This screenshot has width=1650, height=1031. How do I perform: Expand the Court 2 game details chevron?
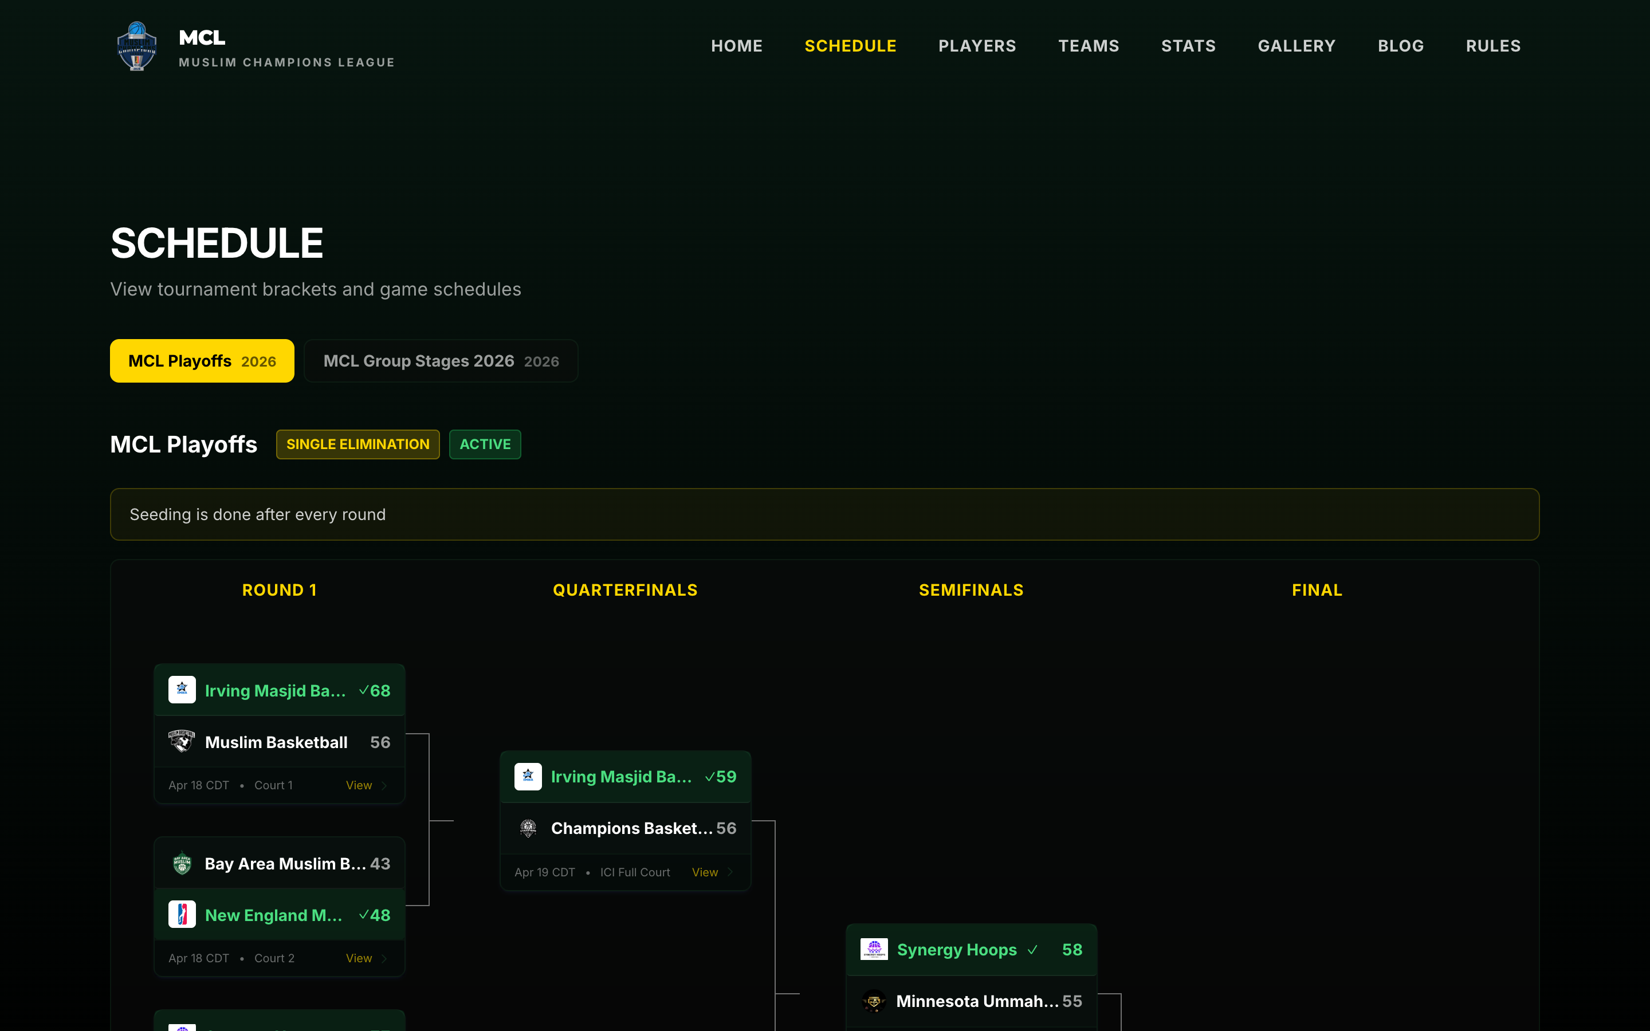385,957
